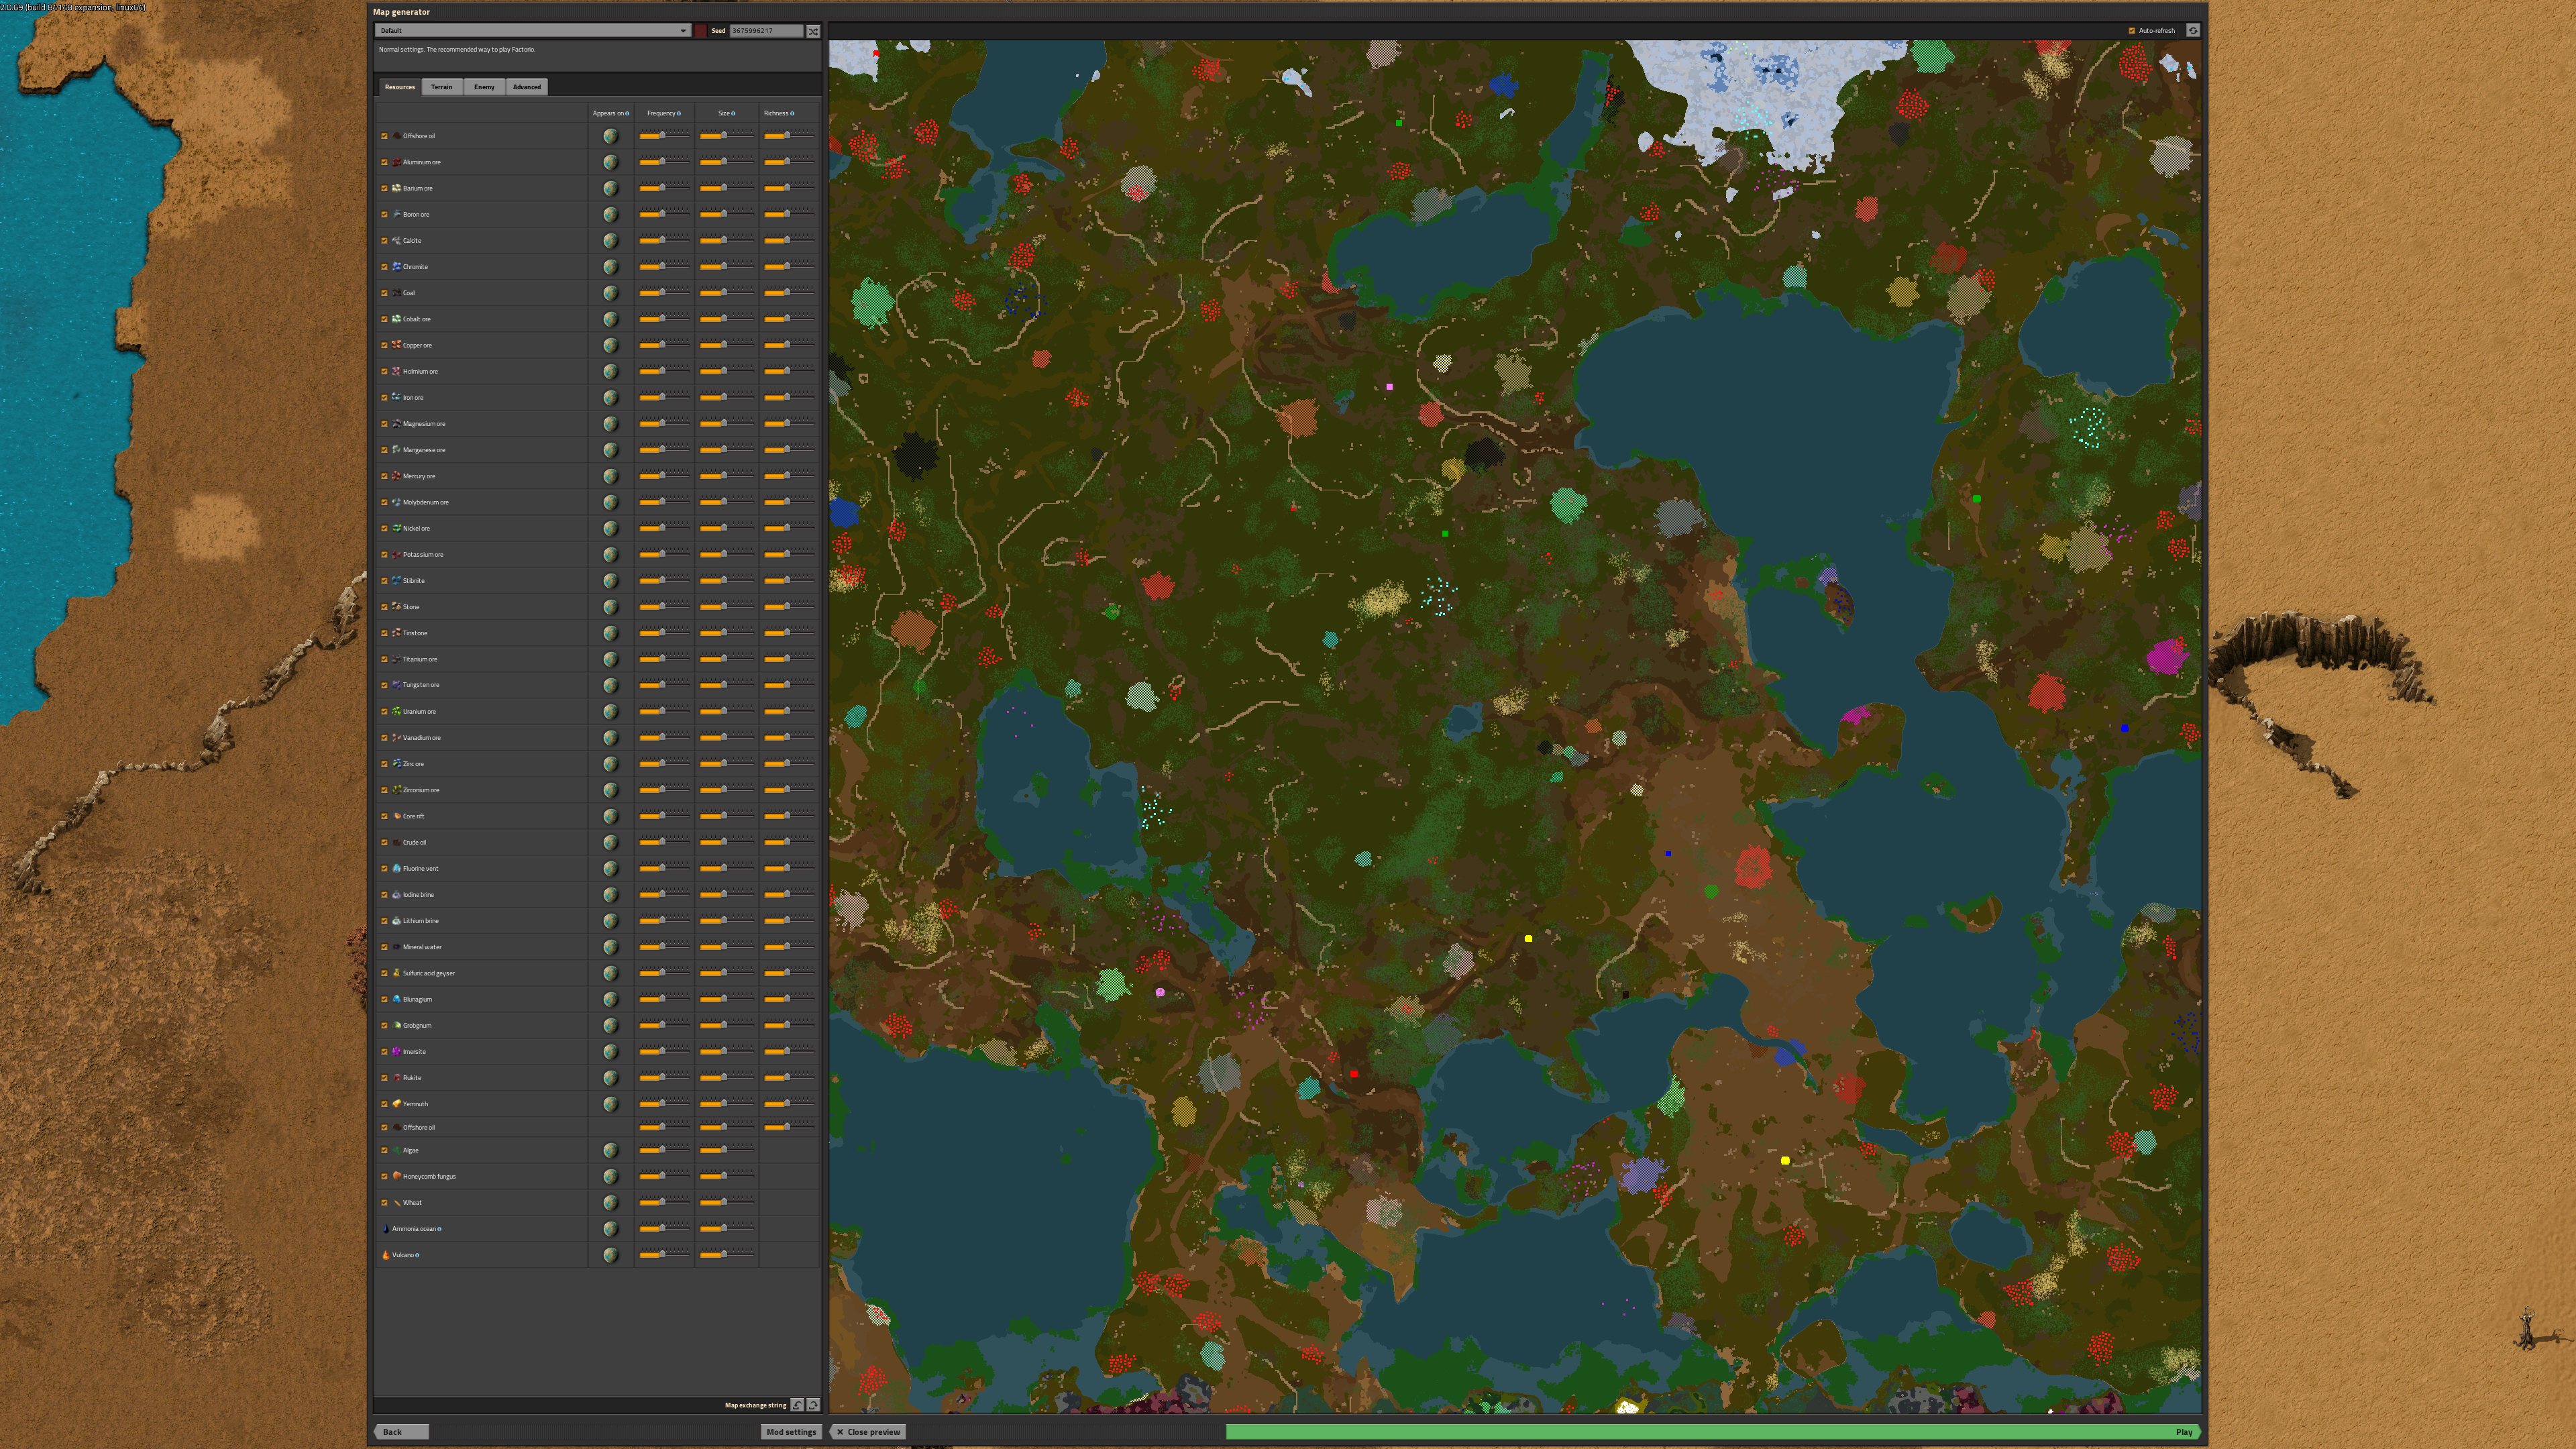Click the Frequency column info icon

(x=679, y=113)
